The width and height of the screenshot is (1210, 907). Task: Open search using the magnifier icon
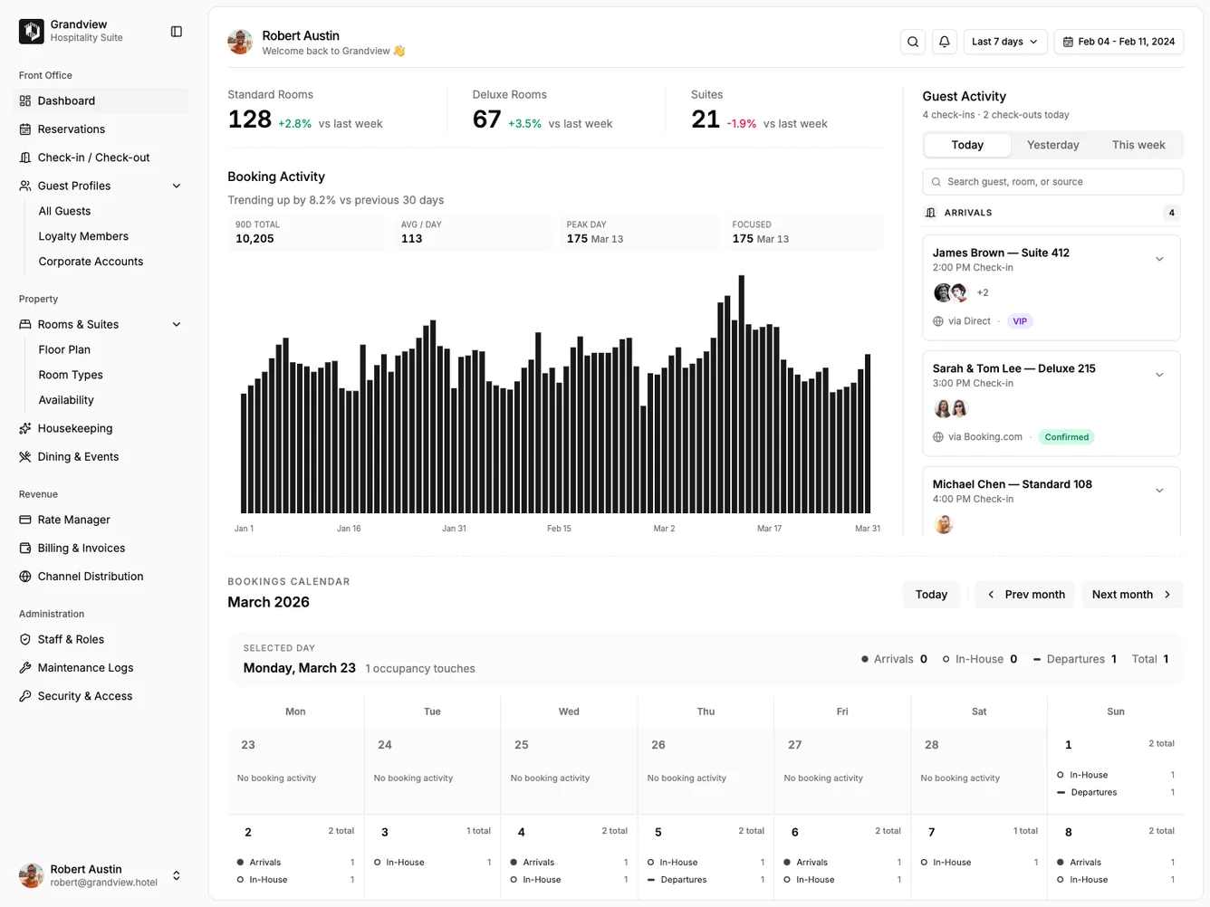pyautogui.click(x=912, y=41)
